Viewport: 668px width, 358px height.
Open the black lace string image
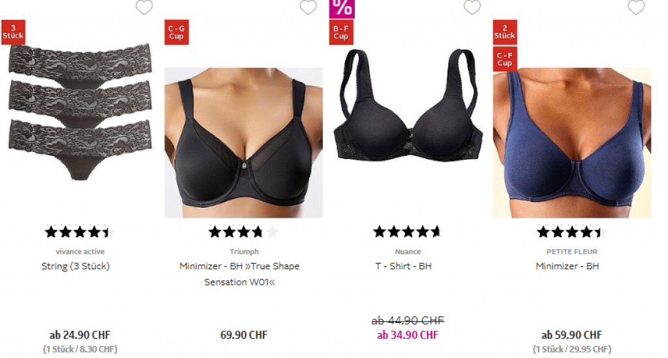[x=80, y=112]
